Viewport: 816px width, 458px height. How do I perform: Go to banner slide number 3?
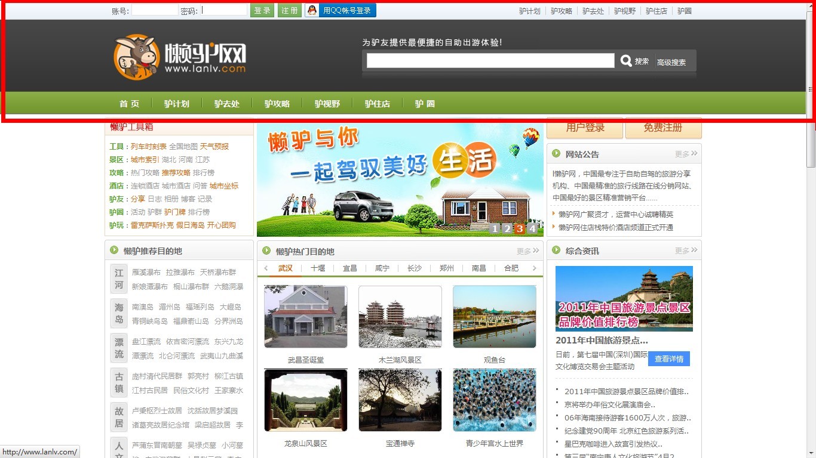point(520,228)
